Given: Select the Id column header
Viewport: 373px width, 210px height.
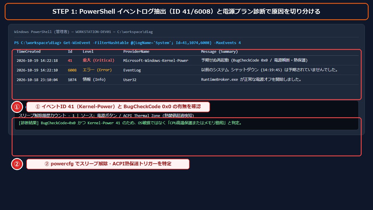Looking at the screenshot, I should tap(70, 52).
